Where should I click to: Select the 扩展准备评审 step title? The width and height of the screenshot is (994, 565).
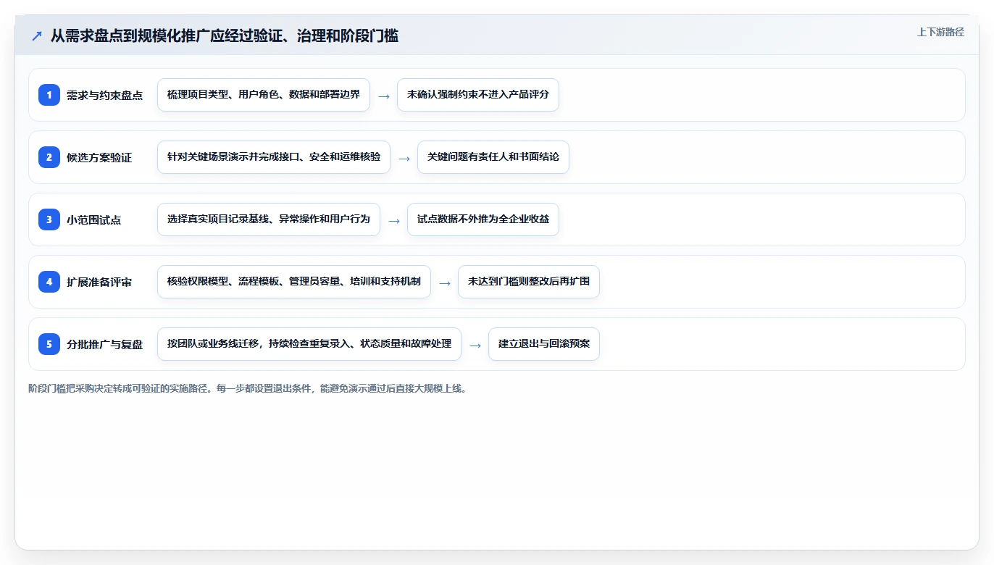click(99, 282)
